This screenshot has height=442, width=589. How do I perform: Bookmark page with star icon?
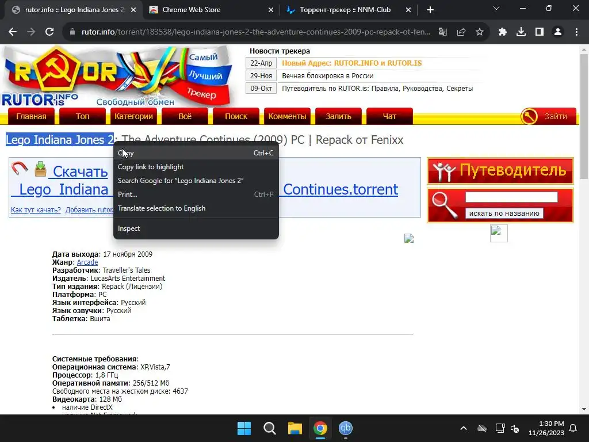point(480,32)
